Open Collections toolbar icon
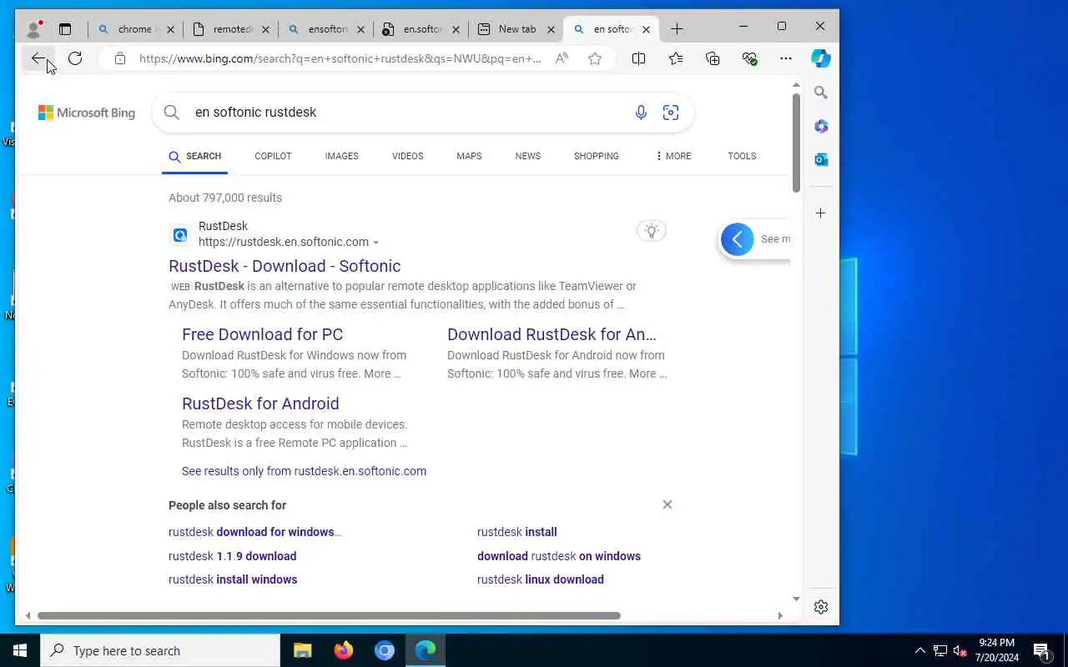 click(713, 58)
